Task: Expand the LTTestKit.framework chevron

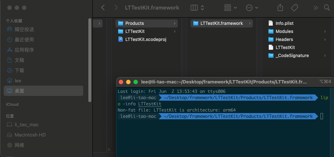Action: (x=250, y=23)
